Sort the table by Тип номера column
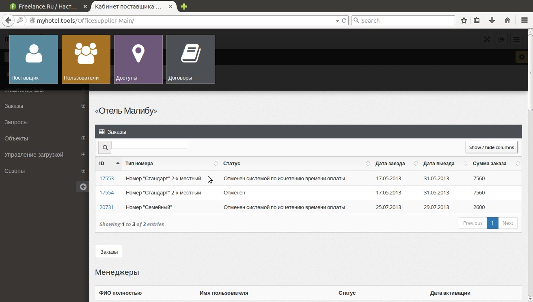The height and width of the screenshot is (302, 533). 170,164
